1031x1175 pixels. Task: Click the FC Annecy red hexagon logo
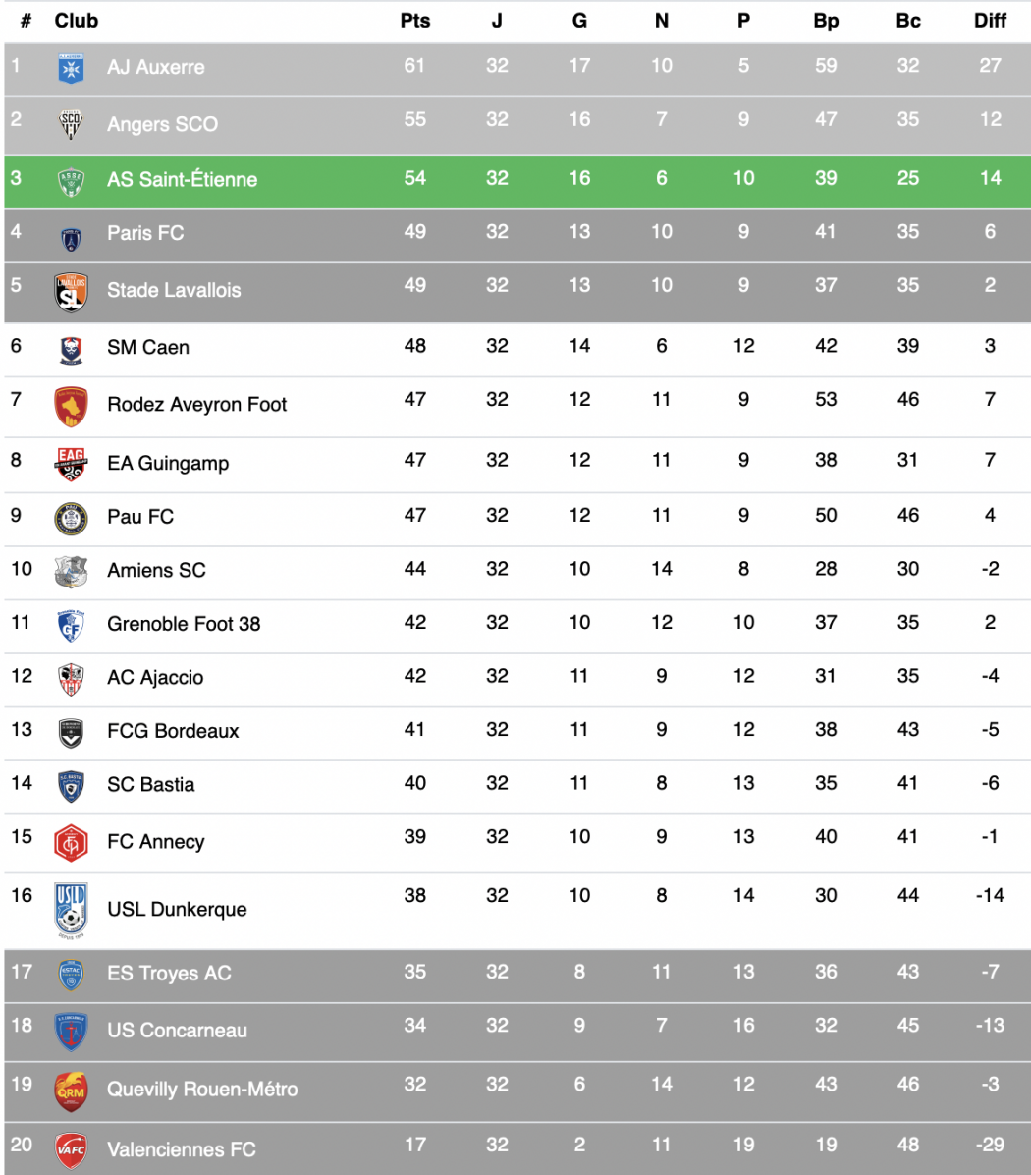coord(71,842)
